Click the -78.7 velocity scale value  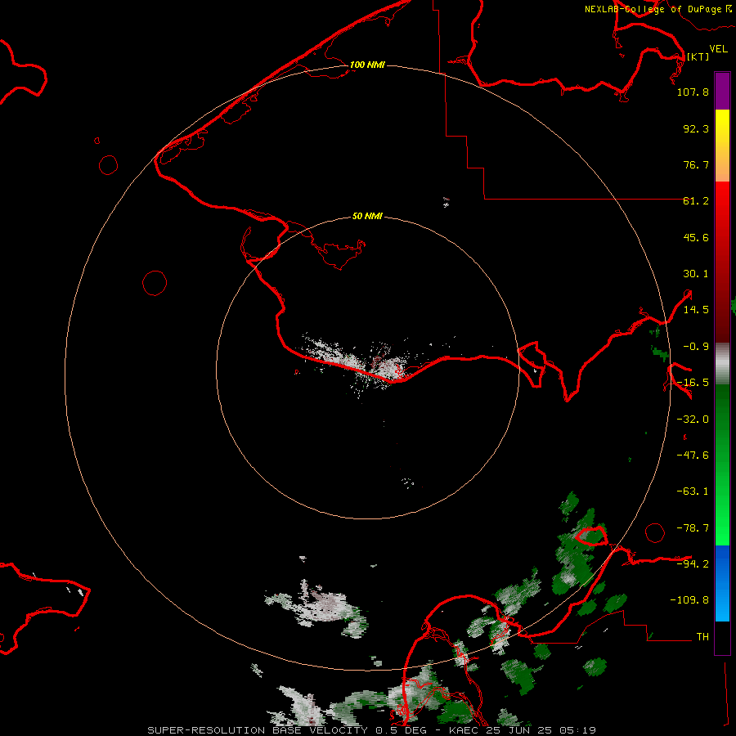(x=693, y=528)
